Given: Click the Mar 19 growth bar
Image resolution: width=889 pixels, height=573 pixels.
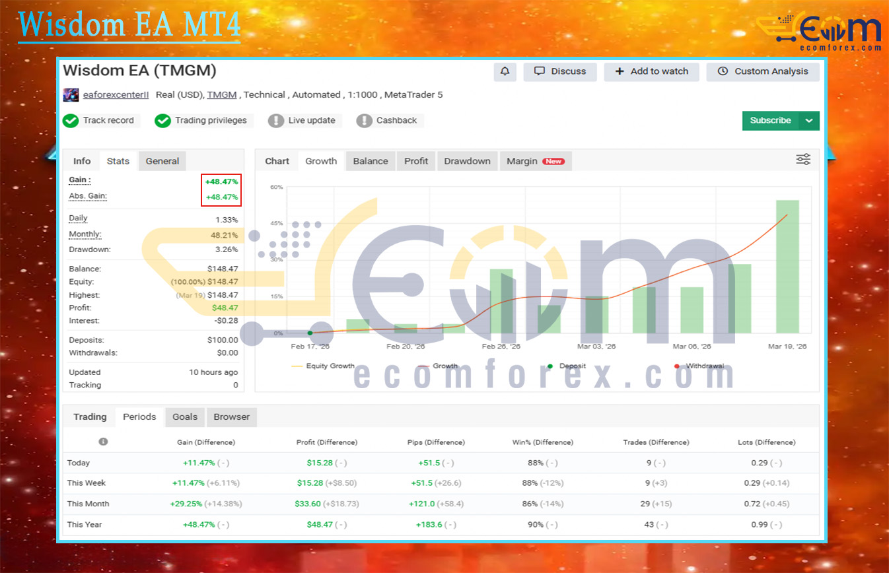Looking at the screenshot, I should (x=787, y=267).
